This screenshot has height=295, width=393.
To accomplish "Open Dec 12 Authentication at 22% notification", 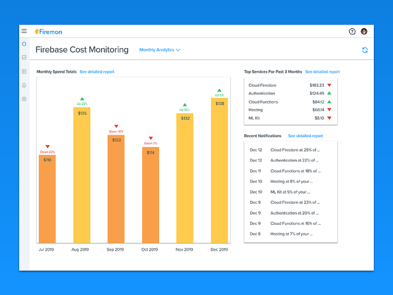I will pyautogui.click(x=290, y=160).
